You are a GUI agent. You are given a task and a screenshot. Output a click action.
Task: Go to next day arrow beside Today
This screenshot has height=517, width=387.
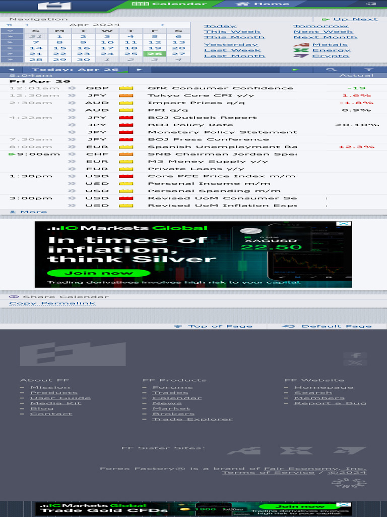pyautogui.click(x=139, y=70)
